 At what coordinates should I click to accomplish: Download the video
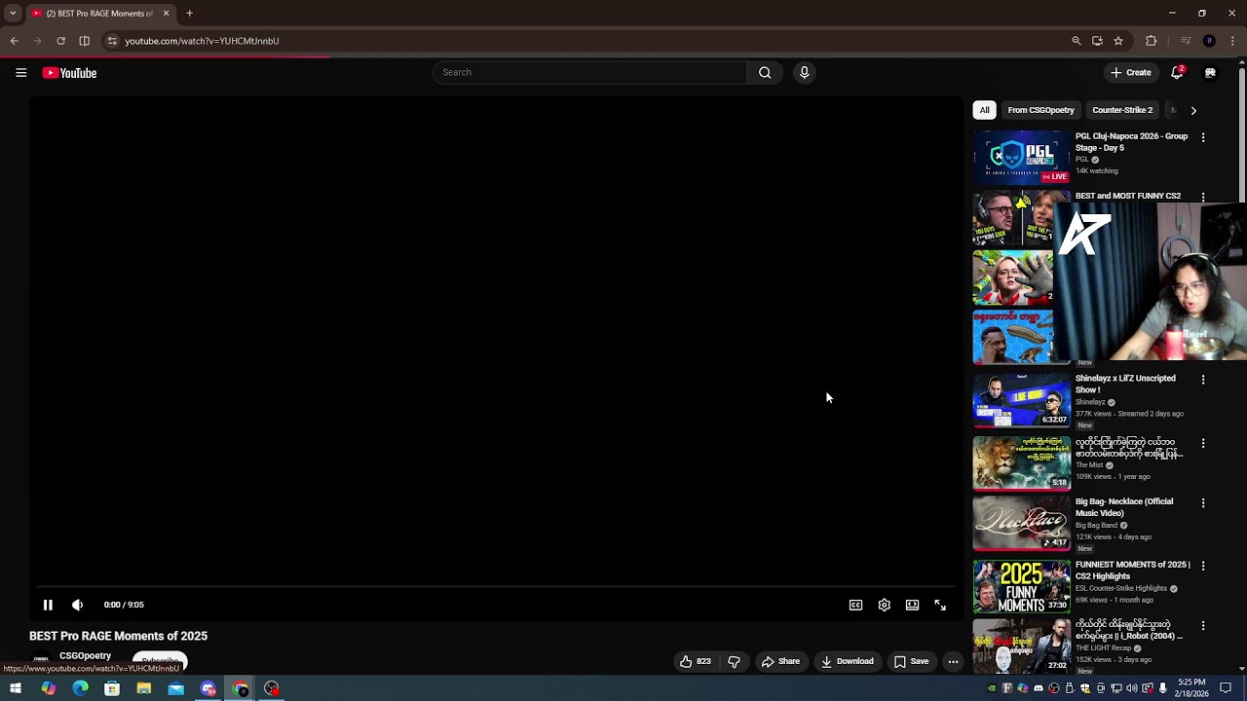coord(847,661)
